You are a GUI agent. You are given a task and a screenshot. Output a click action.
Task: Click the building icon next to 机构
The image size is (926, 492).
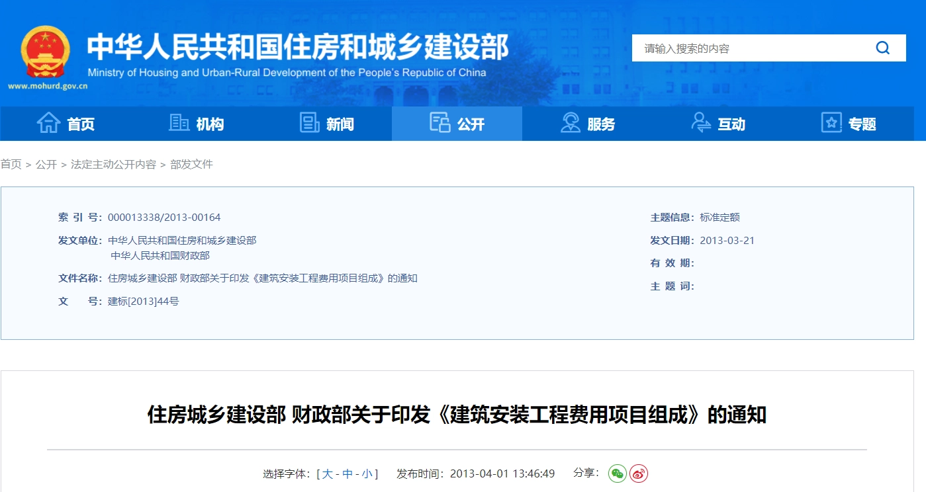click(x=178, y=123)
